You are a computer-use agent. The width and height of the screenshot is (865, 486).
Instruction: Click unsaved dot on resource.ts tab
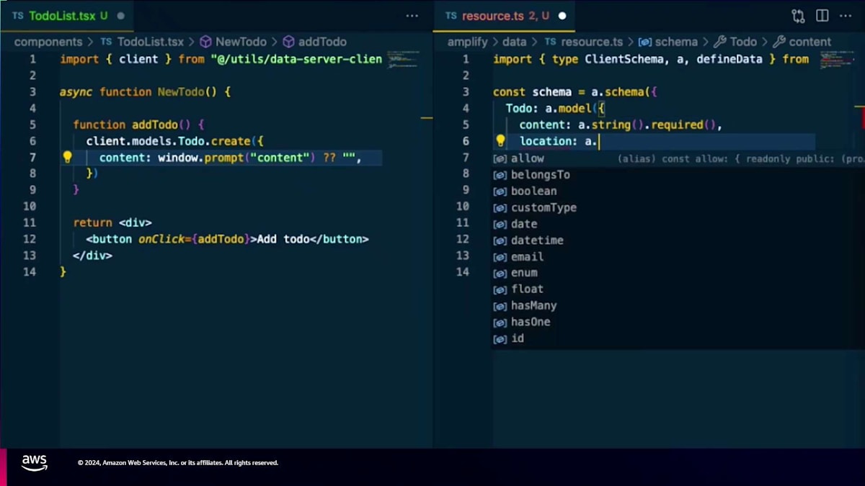[562, 16]
